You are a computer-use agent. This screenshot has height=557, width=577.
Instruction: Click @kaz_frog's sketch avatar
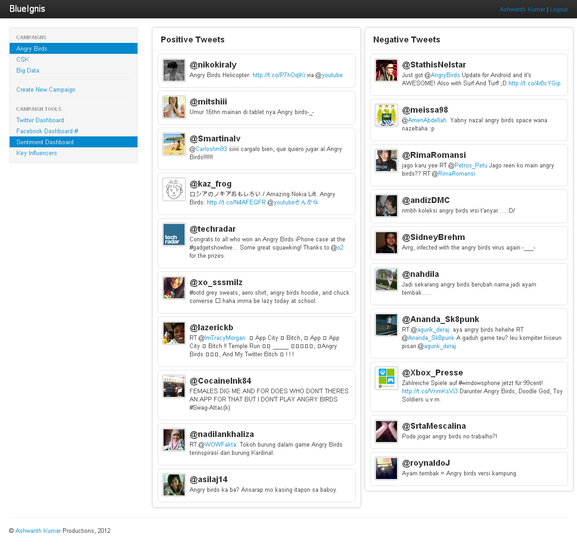pyautogui.click(x=174, y=189)
